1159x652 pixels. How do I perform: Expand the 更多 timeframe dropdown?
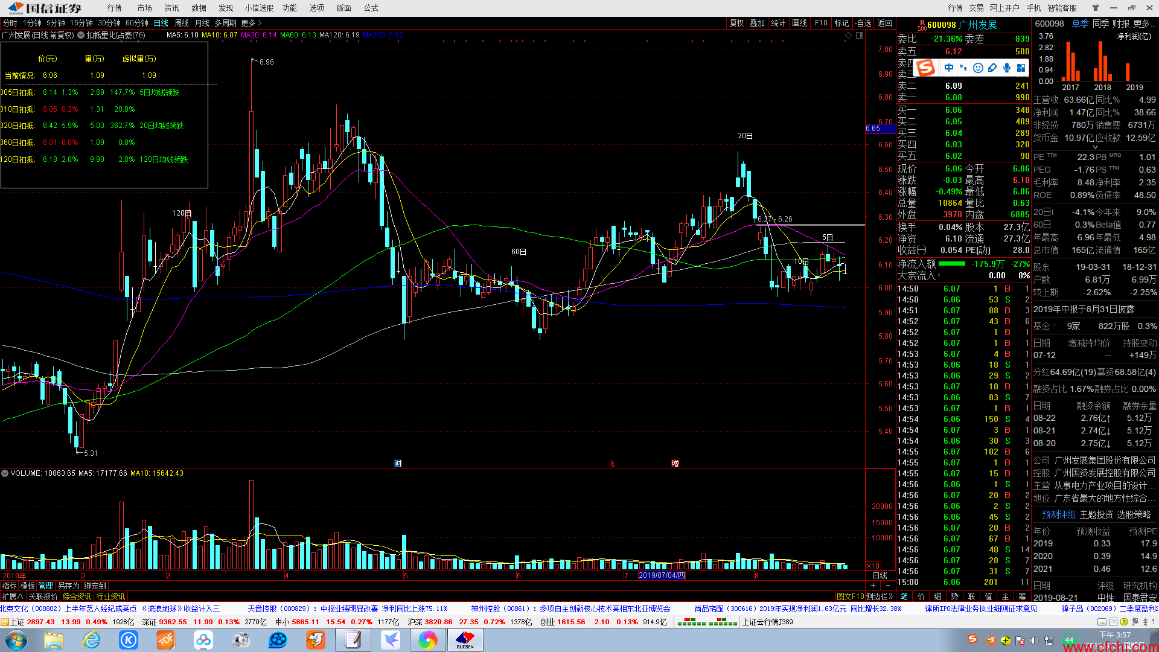(x=248, y=23)
